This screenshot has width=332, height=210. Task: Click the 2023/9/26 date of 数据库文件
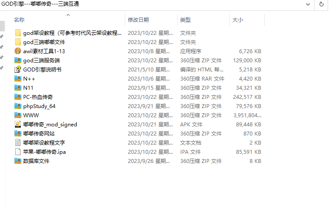(149, 161)
